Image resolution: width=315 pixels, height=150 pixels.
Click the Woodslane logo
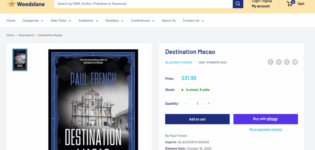(x=26, y=4)
